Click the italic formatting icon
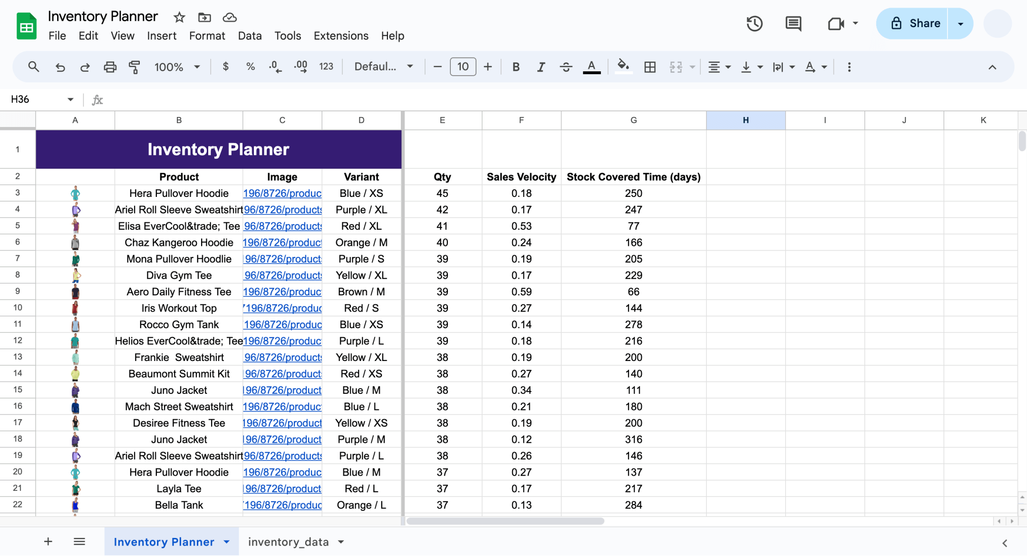1027x556 pixels. pyautogui.click(x=541, y=67)
